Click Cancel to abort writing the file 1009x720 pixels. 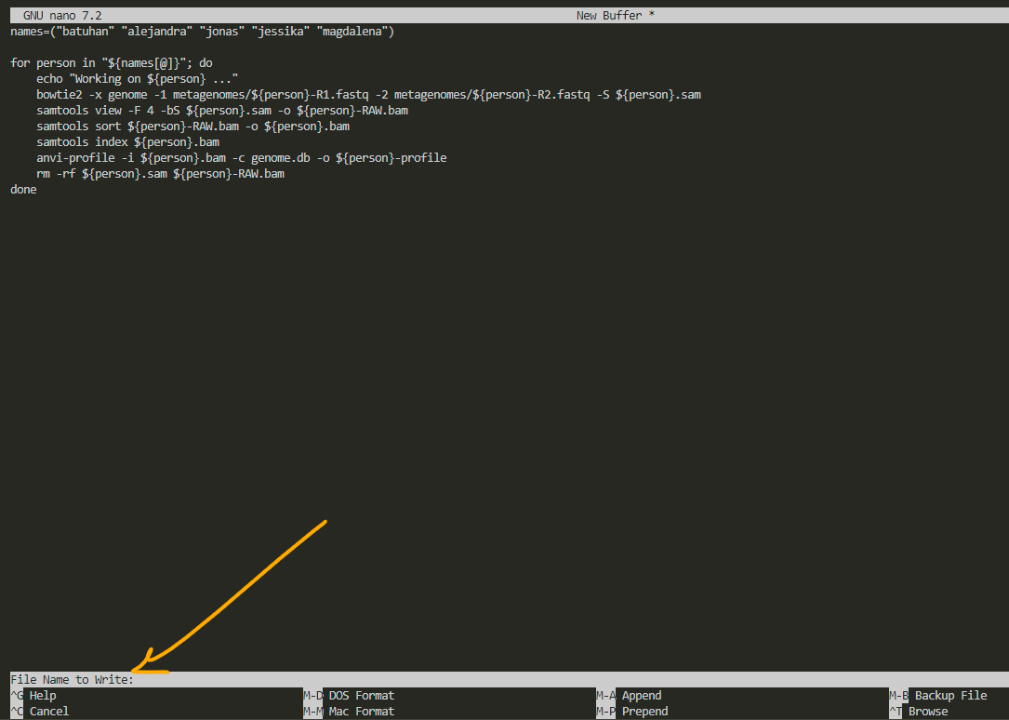point(48,712)
